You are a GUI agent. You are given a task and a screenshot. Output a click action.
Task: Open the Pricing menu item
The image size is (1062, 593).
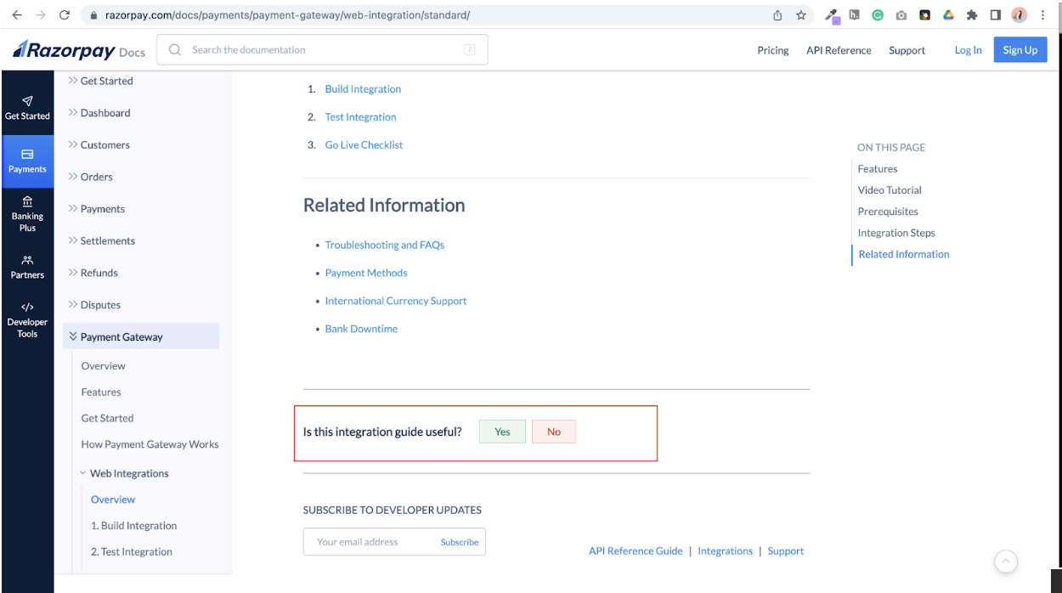(x=772, y=50)
